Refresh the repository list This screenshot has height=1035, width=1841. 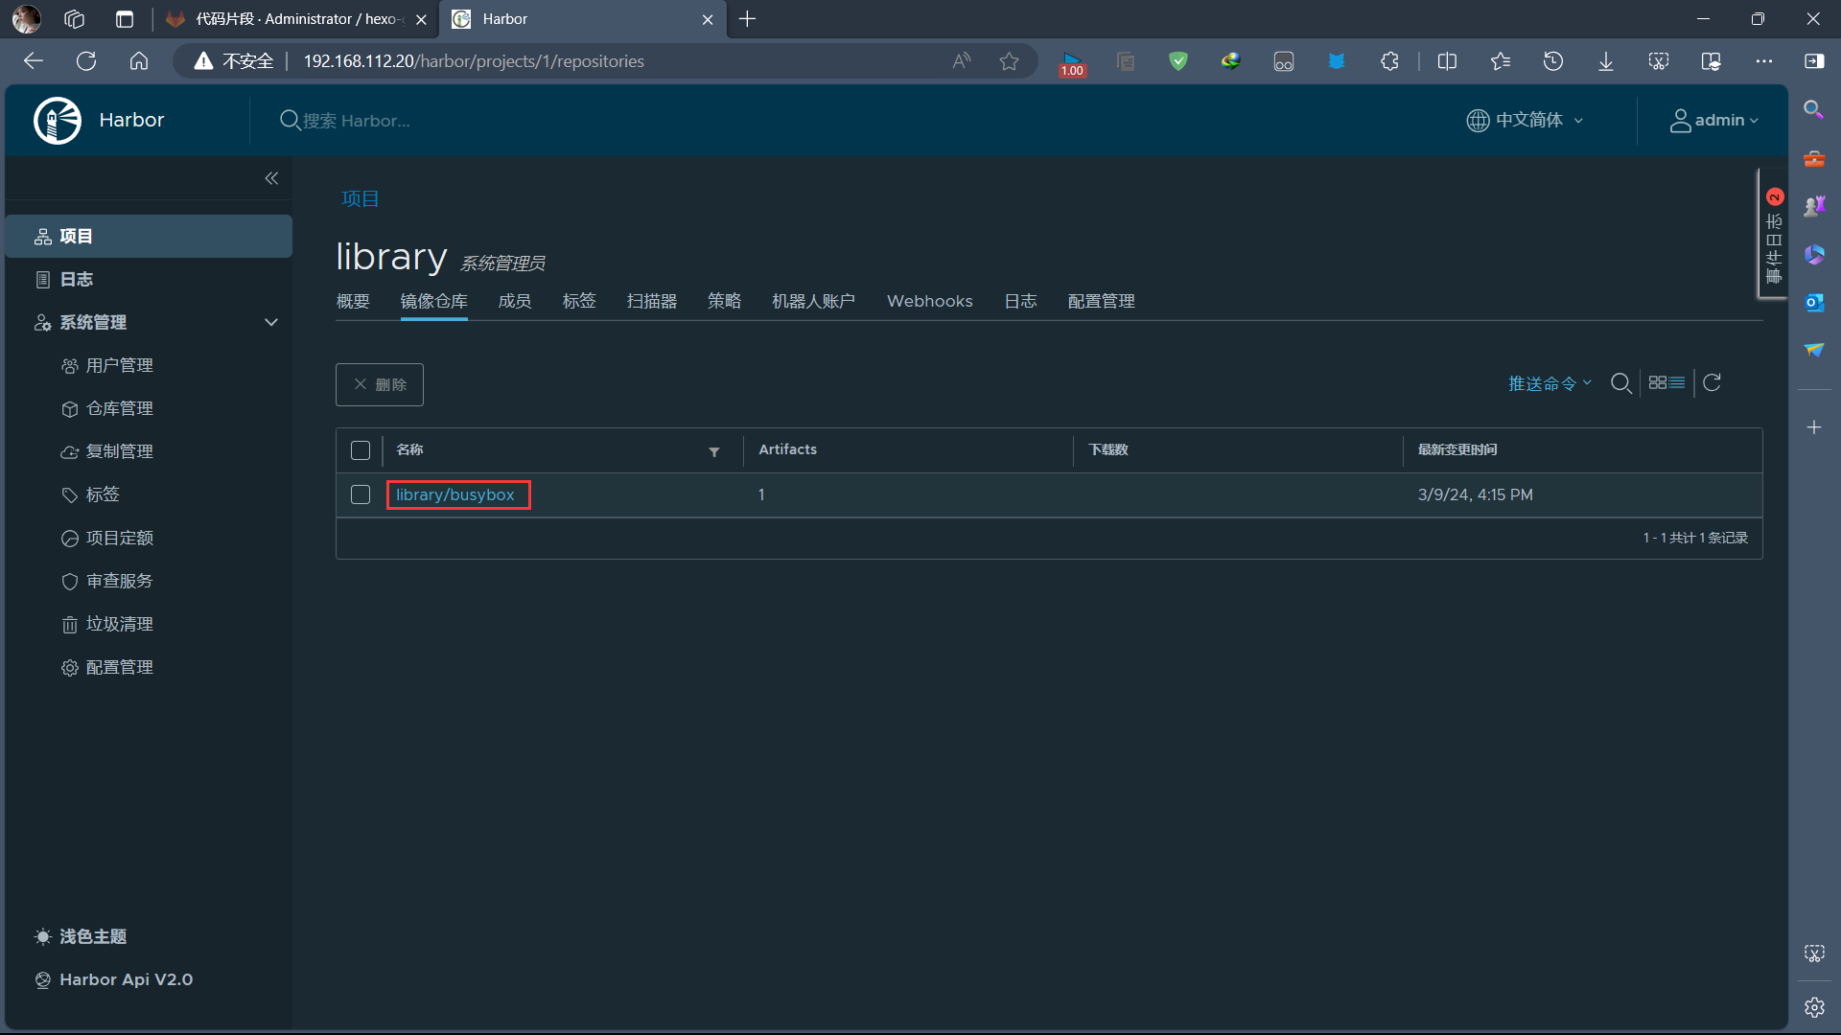click(1712, 383)
